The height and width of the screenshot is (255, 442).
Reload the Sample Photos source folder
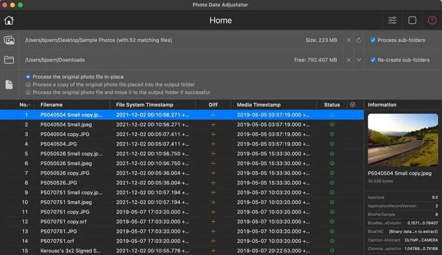tap(359, 40)
